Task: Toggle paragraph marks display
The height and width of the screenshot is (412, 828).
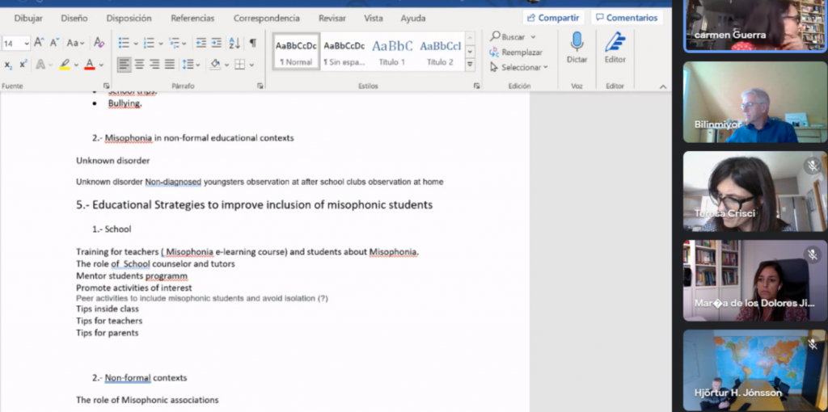Action: pyautogui.click(x=253, y=43)
